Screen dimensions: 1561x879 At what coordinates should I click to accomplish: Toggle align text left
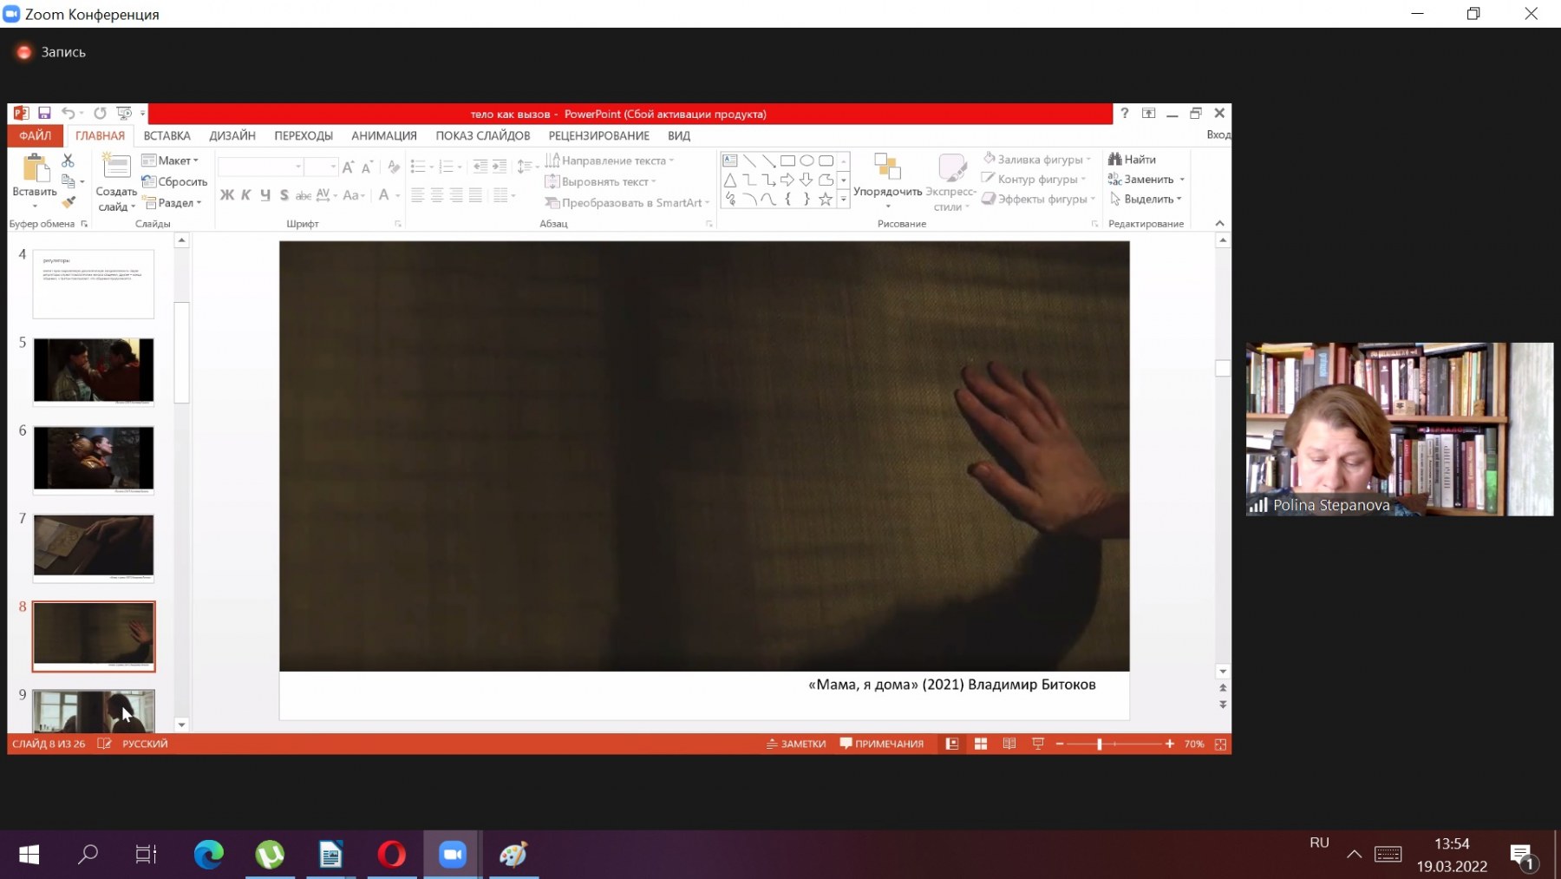418,195
